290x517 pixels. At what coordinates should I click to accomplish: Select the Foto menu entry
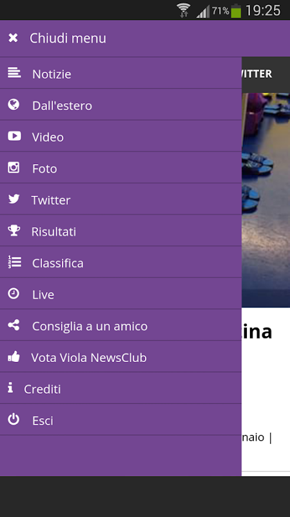[x=121, y=168]
